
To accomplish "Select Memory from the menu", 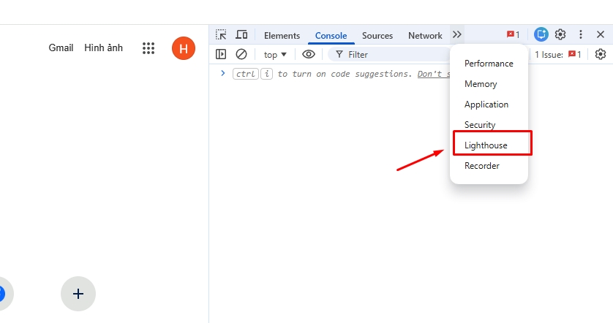I will (x=489, y=84).
